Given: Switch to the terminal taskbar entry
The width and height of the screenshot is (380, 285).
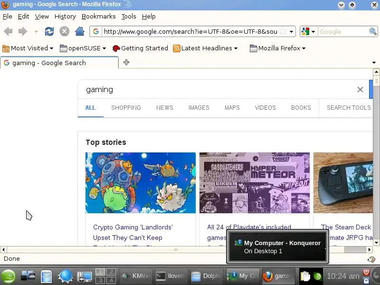Looking at the screenshot, I should pyautogui.click(x=171, y=276).
